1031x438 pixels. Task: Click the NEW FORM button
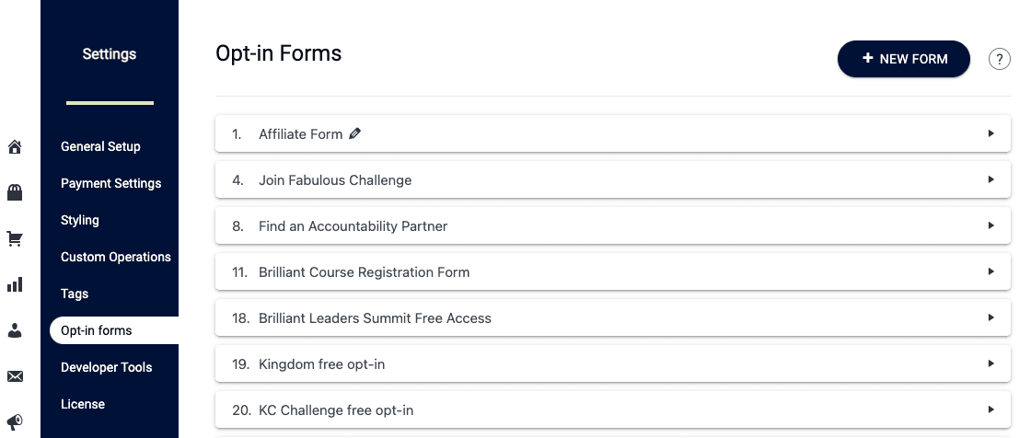click(x=903, y=59)
